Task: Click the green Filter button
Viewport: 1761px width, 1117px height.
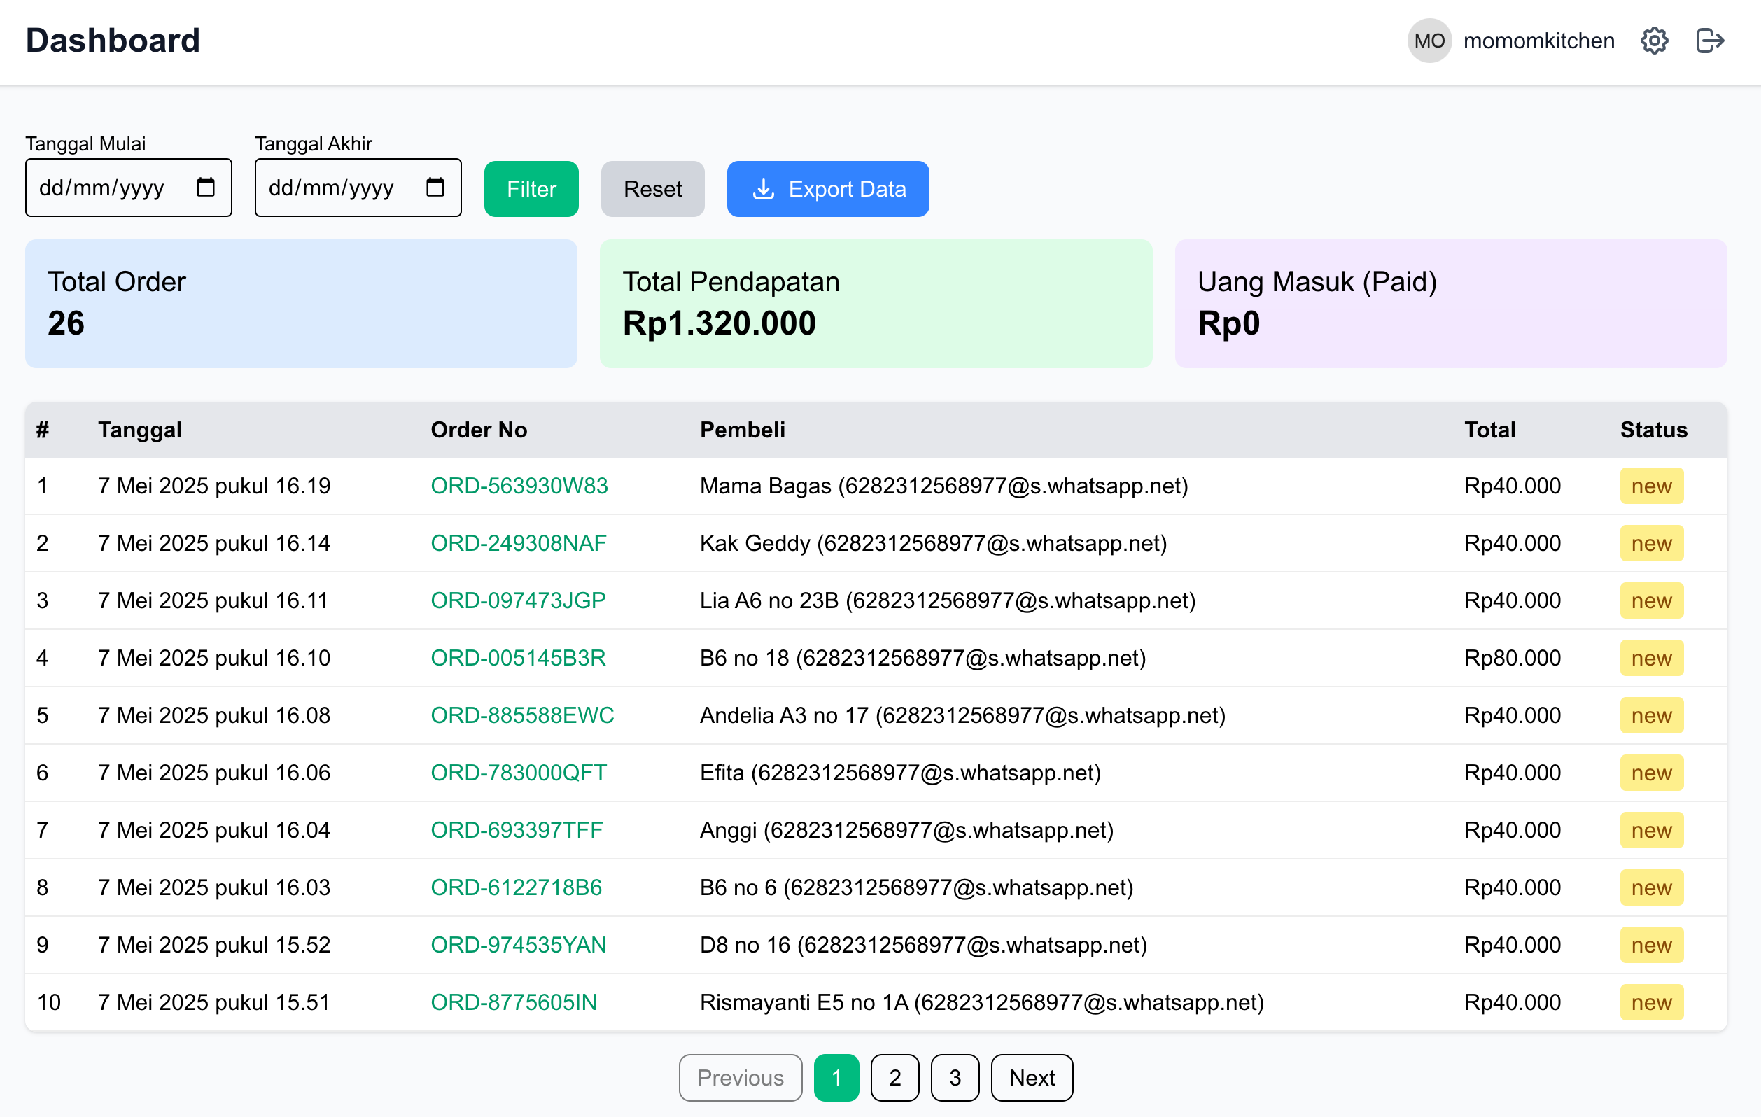Action: pos(531,189)
